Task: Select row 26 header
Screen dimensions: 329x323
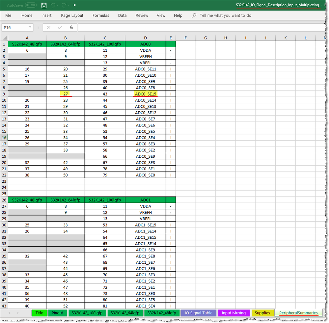Action: coord(4,200)
